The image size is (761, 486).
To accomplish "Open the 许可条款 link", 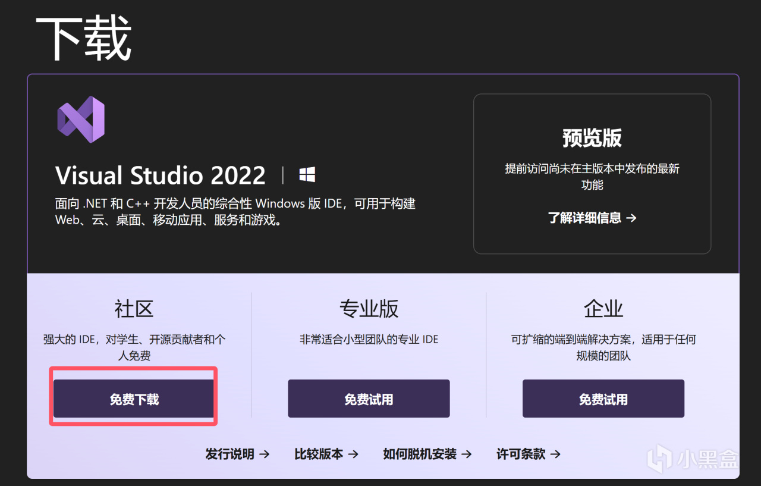I will click(529, 454).
